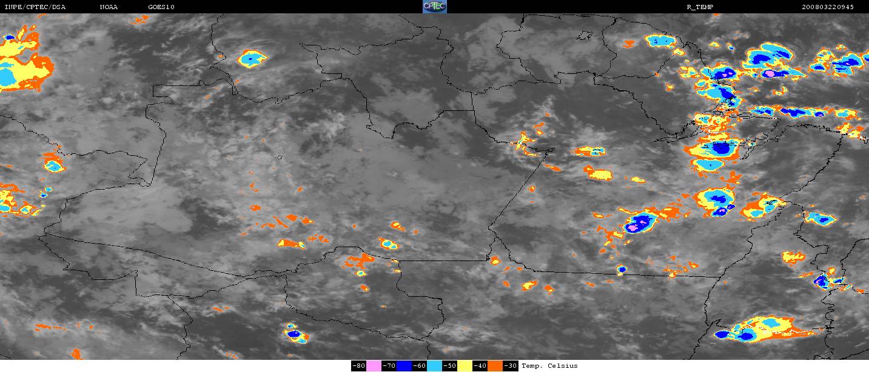Image resolution: width=869 pixels, height=372 pixels.
Task: Click the -70 temperature label
Action: click(x=389, y=366)
